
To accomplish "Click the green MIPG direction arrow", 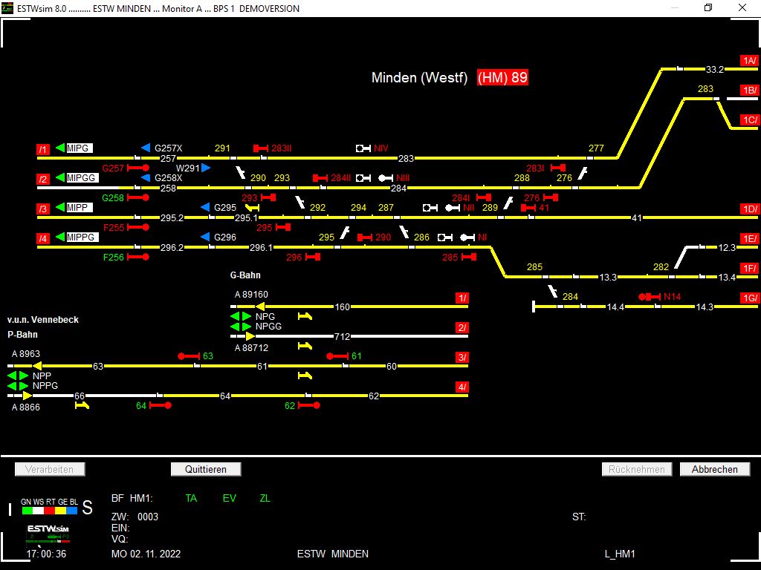I will (60, 148).
